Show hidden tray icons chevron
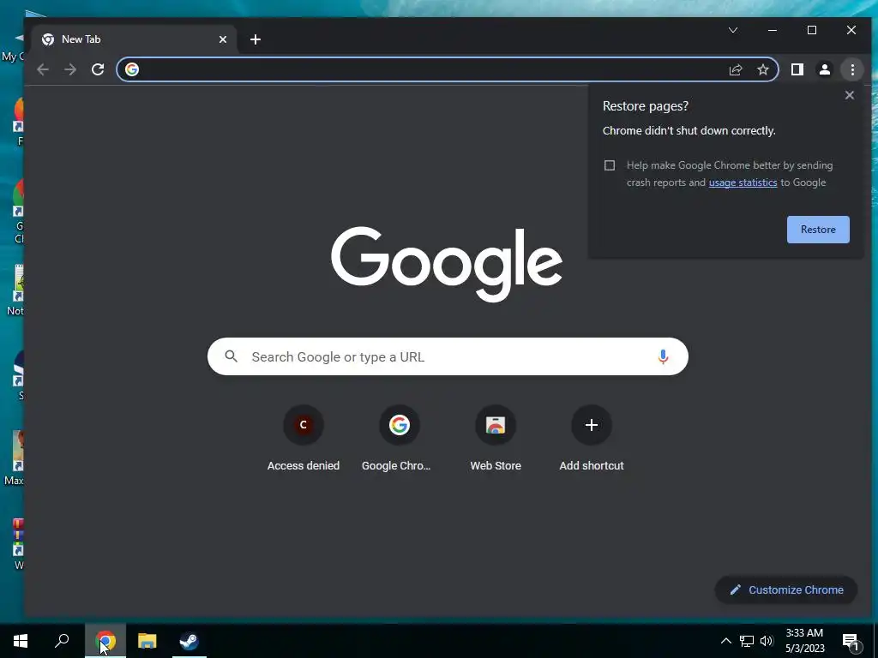This screenshot has height=658, width=878. [x=725, y=641]
